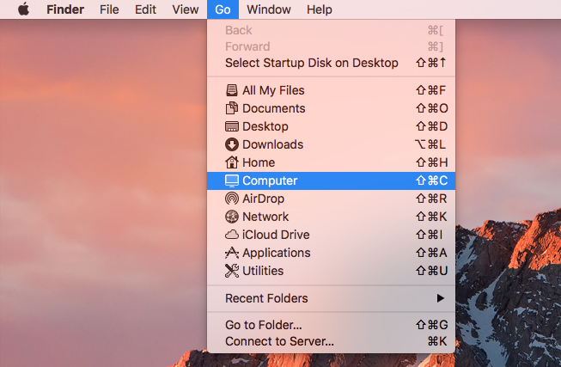Screen dimensions: 561x367
Task: Click the AirDrop radar icon
Action: (x=231, y=199)
